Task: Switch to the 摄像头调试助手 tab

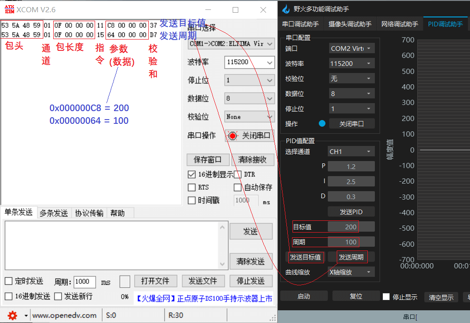Action: point(350,24)
